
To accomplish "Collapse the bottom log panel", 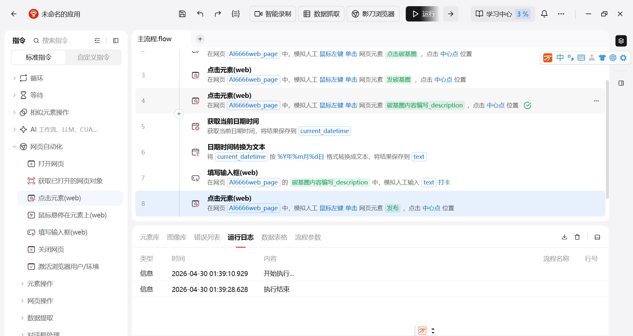I will 597,237.
